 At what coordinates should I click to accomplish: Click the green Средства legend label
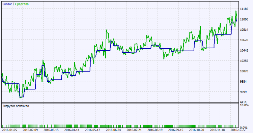click(22, 4)
